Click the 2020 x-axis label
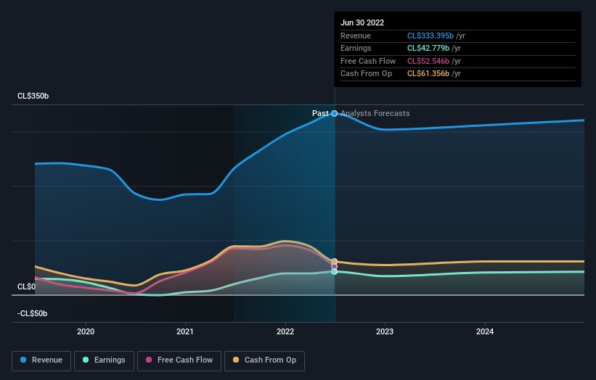This screenshot has width=596, height=380. coord(86,332)
